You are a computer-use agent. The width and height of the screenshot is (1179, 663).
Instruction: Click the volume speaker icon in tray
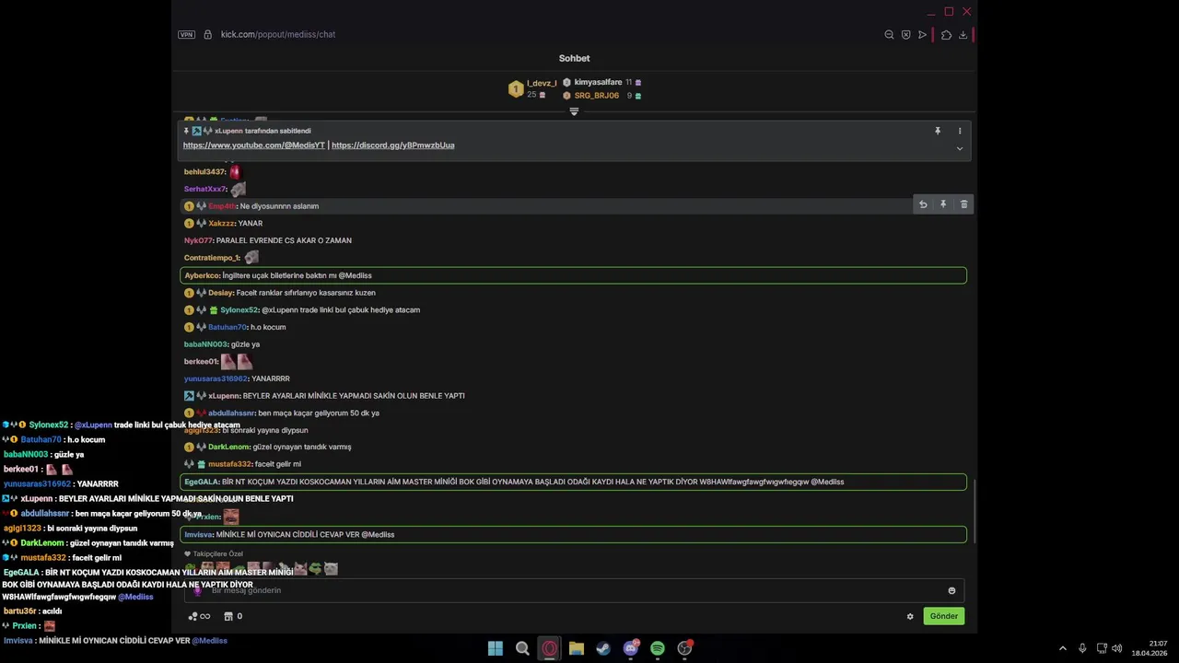click(1116, 648)
